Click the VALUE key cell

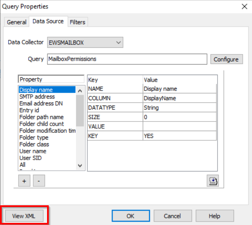[x=115, y=127]
